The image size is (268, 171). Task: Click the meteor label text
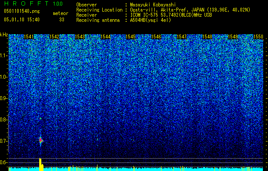pyautogui.click(x=61, y=13)
